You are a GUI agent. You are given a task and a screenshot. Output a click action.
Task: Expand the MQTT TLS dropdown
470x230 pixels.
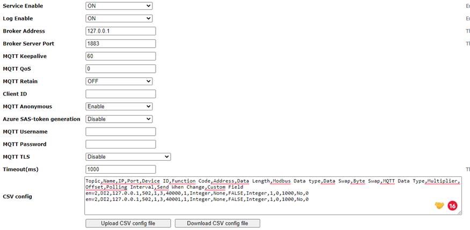(x=128, y=157)
